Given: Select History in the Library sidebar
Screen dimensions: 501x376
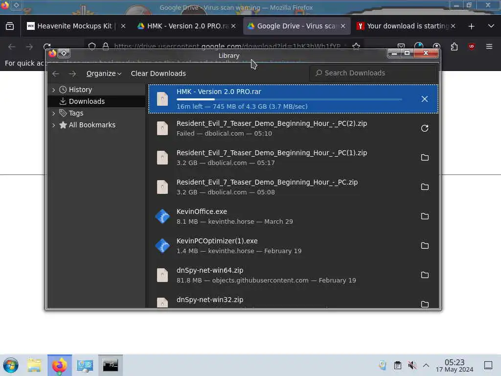Looking at the screenshot, I should pos(96,90).
